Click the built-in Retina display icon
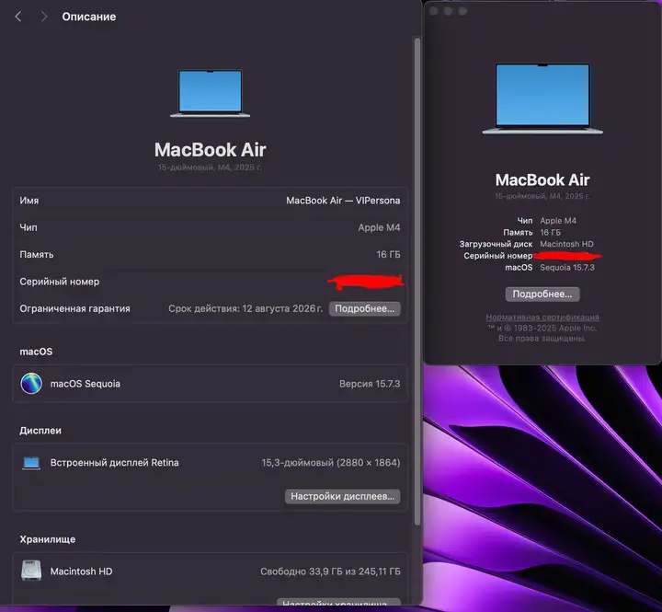 [x=31, y=463]
